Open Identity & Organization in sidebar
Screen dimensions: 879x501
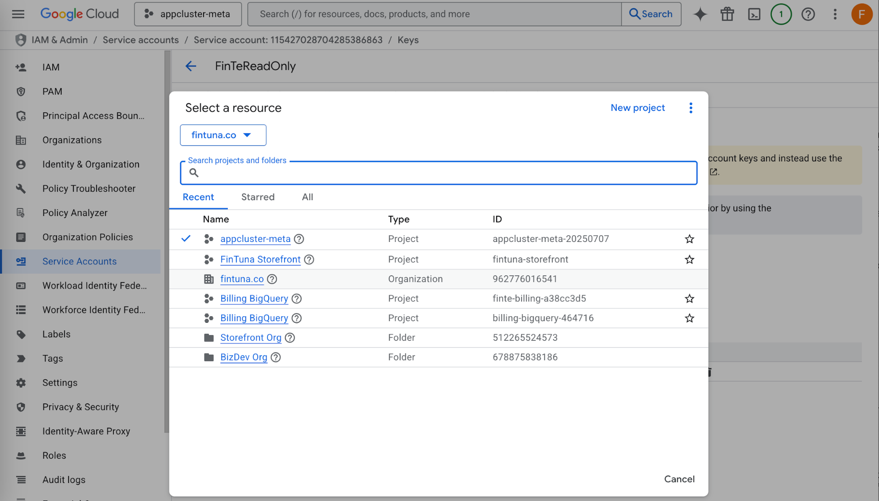point(80,165)
